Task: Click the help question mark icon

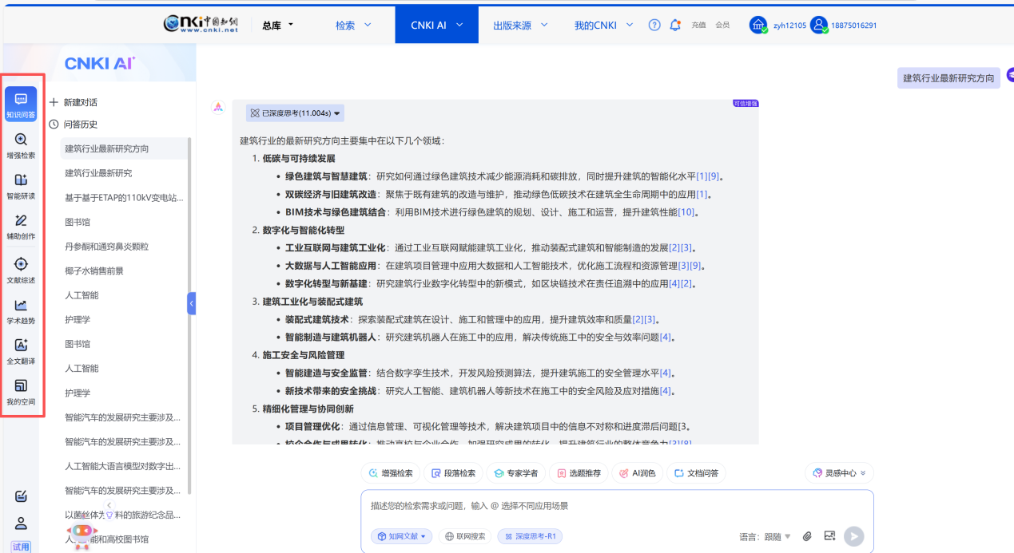Action: click(654, 25)
